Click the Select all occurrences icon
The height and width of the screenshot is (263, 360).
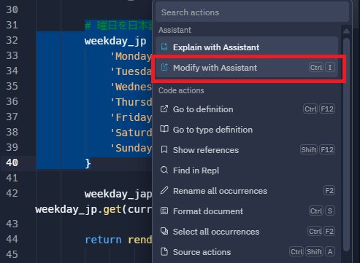[x=164, y=231]
